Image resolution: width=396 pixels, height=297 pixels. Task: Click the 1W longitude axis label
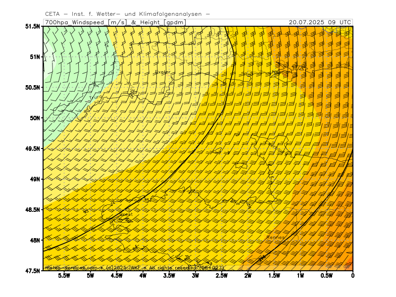(x=300, y=276)
